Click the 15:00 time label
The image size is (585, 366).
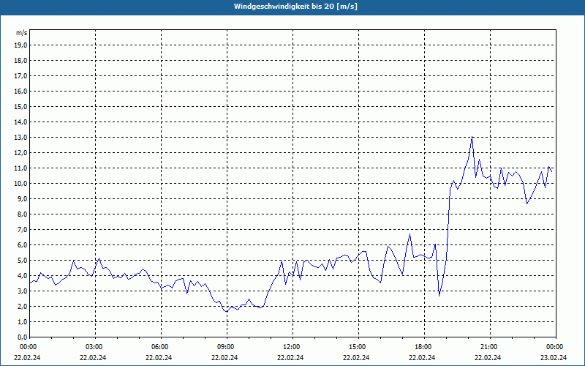pos(358,347)
